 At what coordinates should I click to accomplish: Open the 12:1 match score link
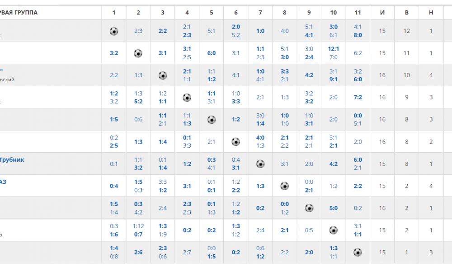333,49
